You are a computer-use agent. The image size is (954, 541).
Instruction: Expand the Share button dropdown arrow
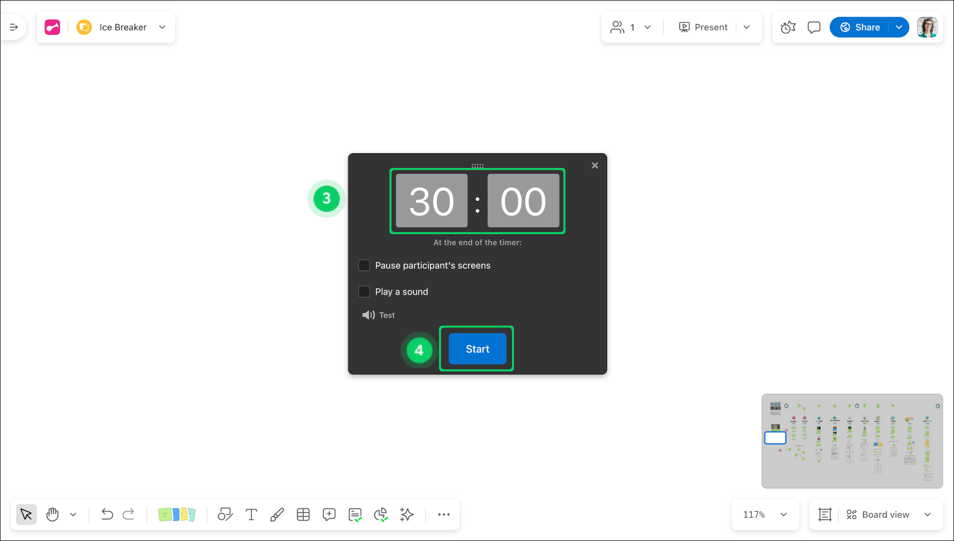[x=898, y=27]
